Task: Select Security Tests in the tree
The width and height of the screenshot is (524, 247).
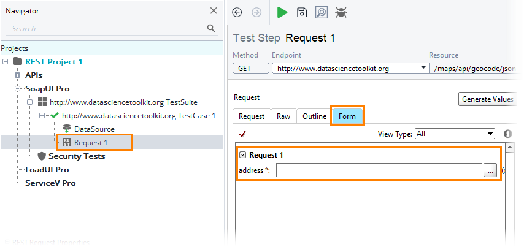Action: (x=77, y=156)
